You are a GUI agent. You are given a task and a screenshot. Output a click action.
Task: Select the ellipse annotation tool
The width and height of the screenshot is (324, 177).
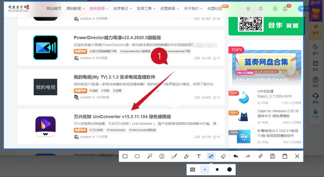pos(137,156)
